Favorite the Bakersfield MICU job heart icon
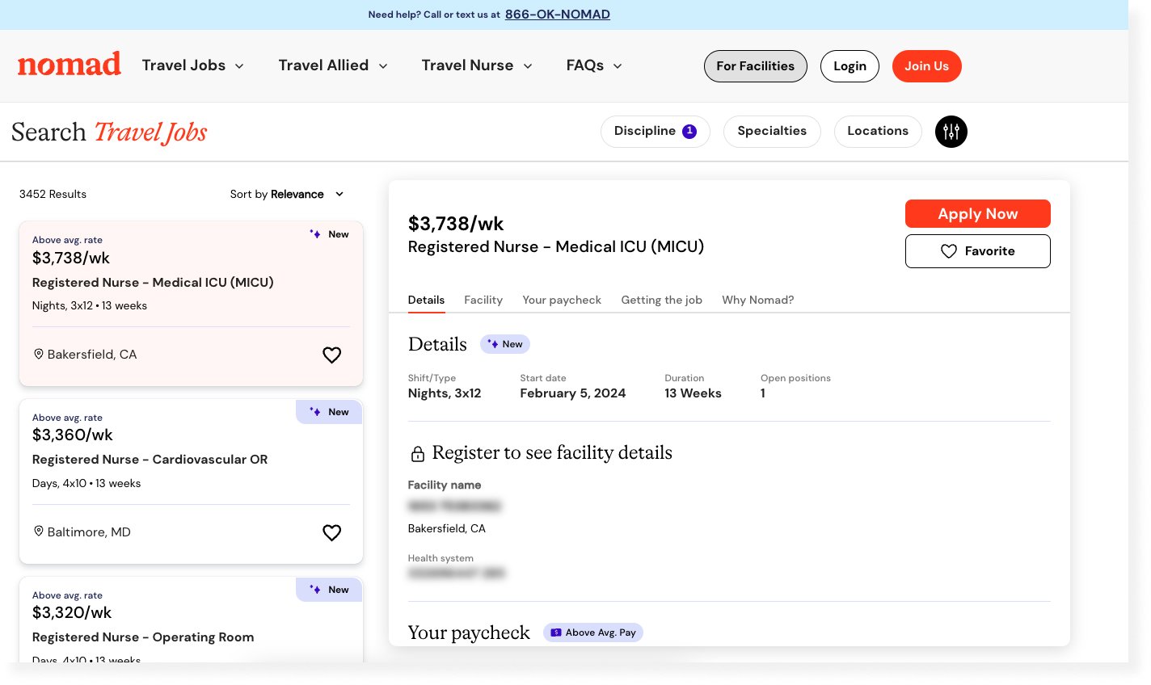This screenshot has width=1151, height=685. [x=332, y=355]
